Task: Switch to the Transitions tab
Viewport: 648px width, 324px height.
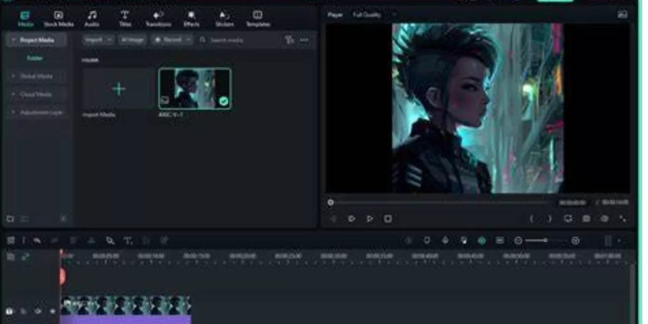Action: click(158, 18)
